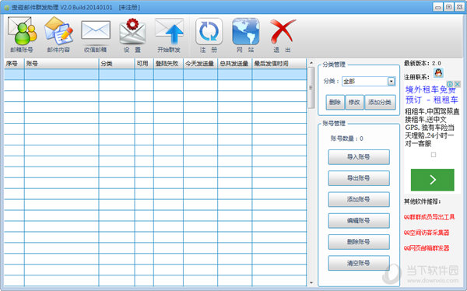
Task: Click the 账号 column header
Action: pos(61,64)
